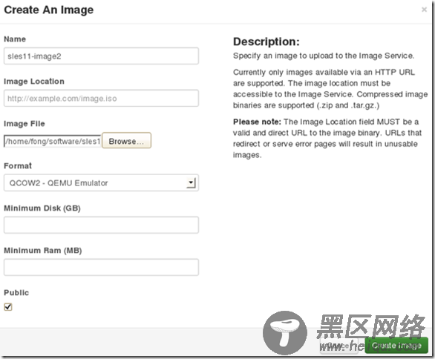
Task: Click the Minimum Ram (MB) field
Action: [x=101, y=267]
